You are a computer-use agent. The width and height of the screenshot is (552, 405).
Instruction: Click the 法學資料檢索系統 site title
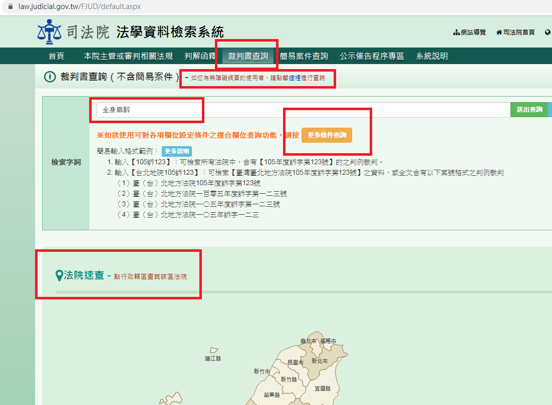pyautogui.click(x=170, y=32)
